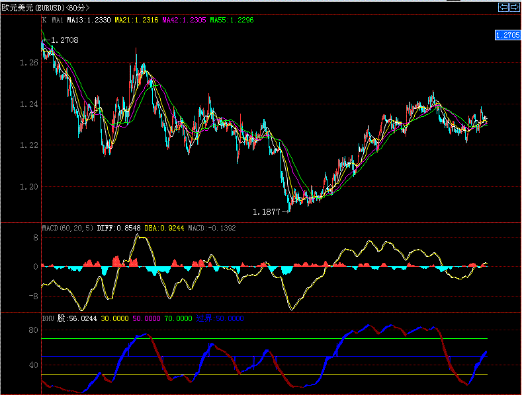Click the bottom indicator axis 80 label
This screenshot has width=522, height=395.
click(x=33, y=330)
